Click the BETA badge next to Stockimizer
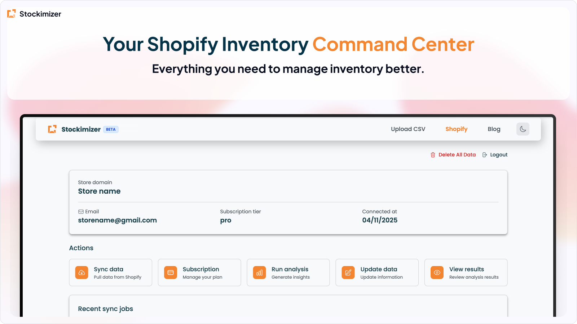This screenshot has width=577, height=324. tap(111, 129)
